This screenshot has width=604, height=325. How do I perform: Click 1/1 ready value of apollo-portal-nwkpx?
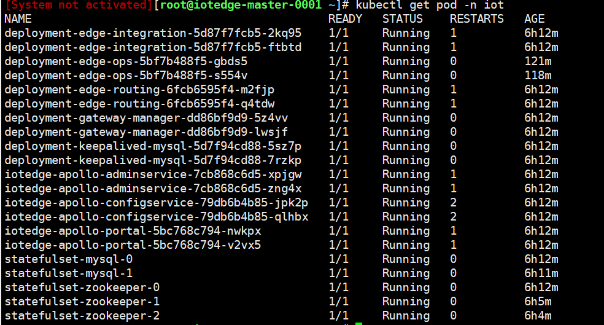339,231
